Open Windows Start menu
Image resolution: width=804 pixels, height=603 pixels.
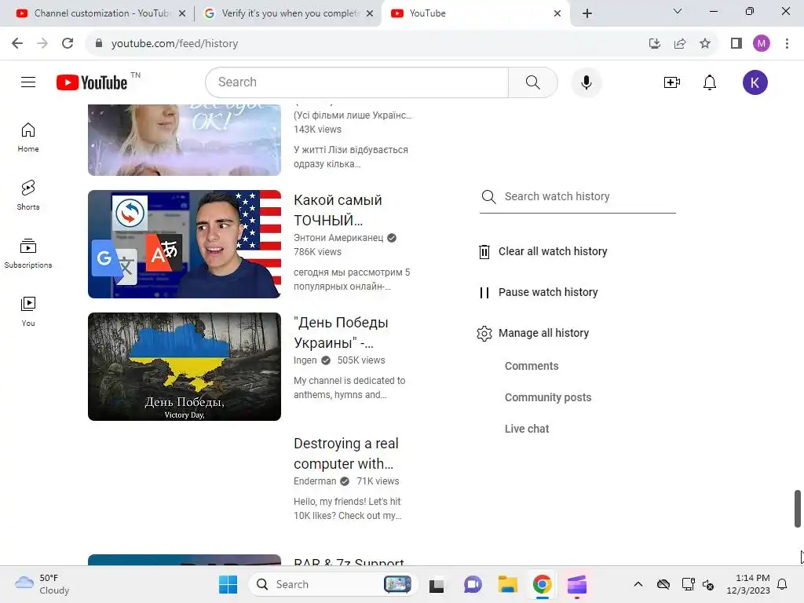(228, 584)
